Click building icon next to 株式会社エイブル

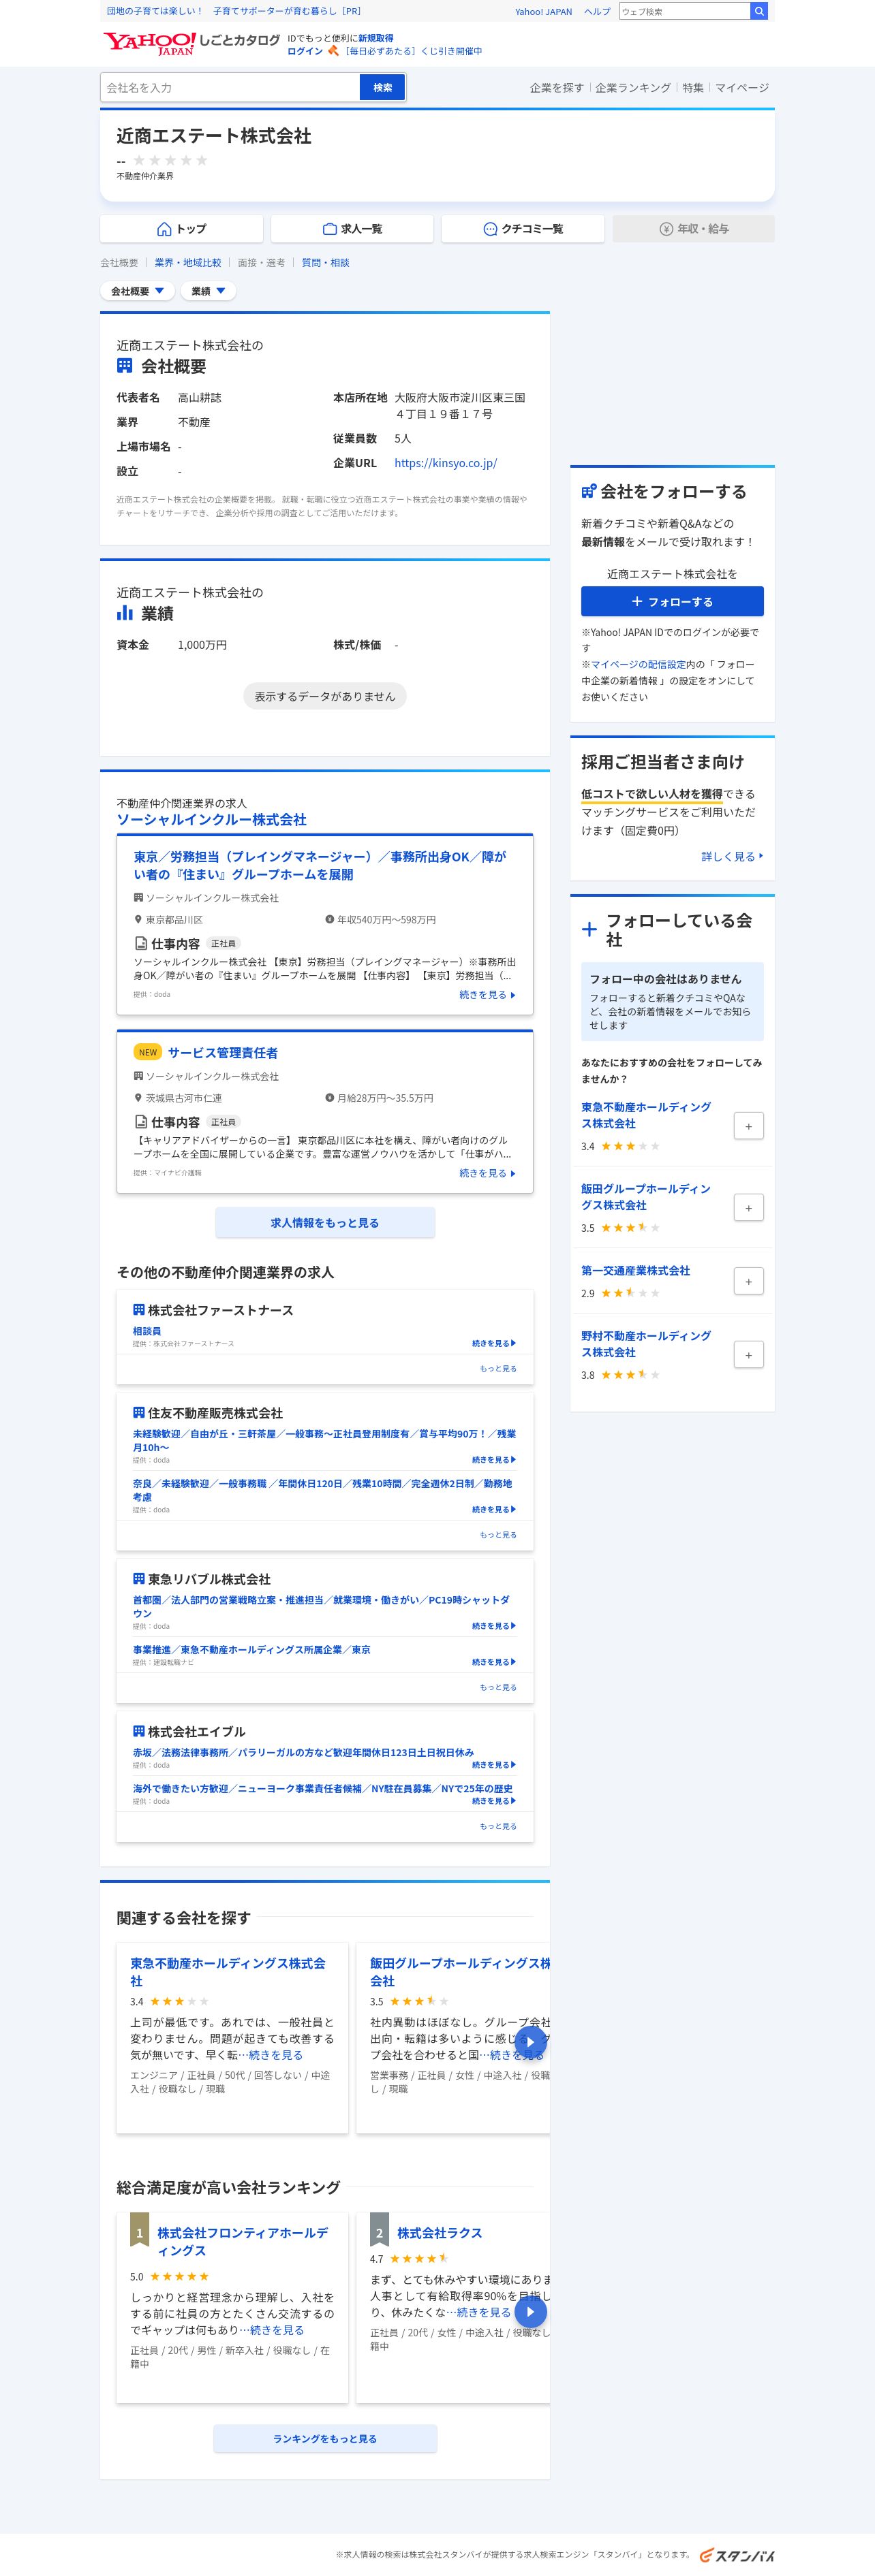(139, 1731)
